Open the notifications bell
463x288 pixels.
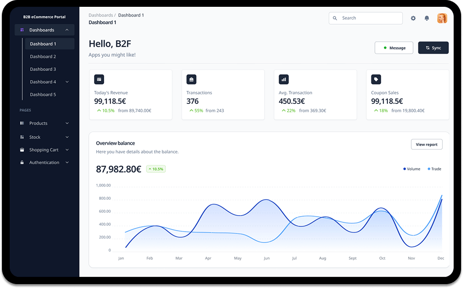[x=427, y=18]
